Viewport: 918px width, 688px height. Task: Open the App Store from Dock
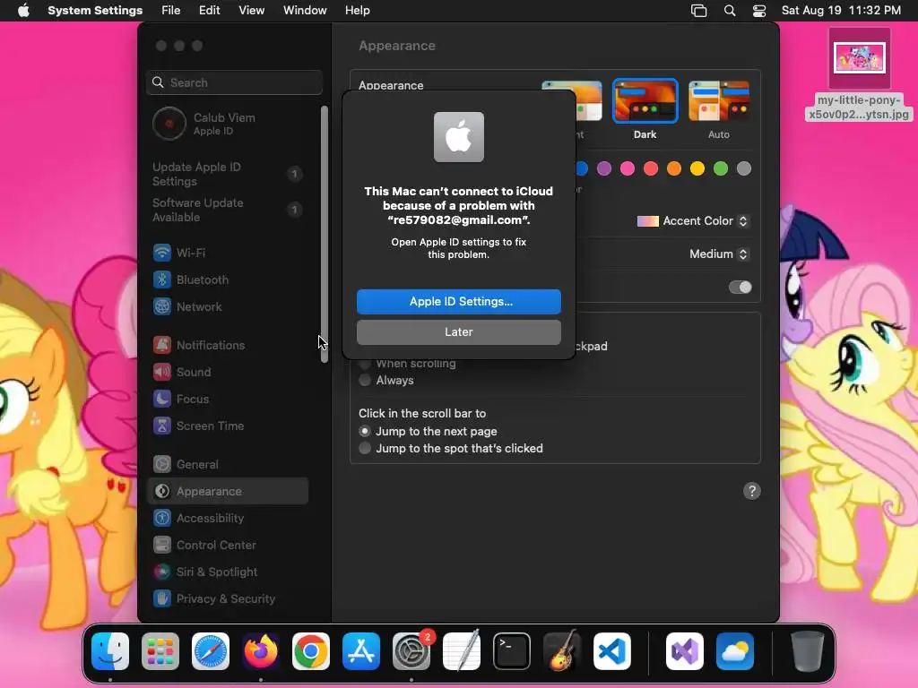[x=361, y=651]
